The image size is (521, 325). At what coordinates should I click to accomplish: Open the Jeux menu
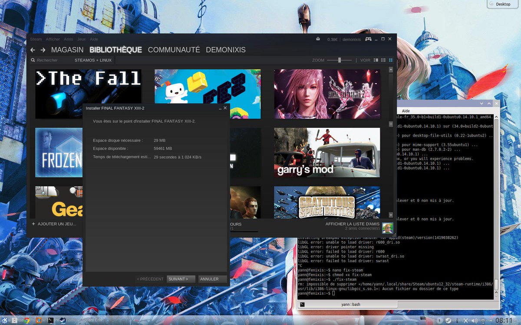click(82, 39)
